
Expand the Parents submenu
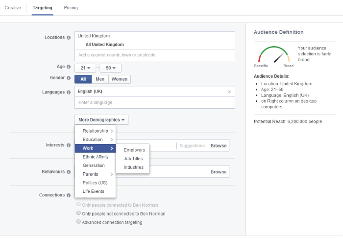[95, 174]
